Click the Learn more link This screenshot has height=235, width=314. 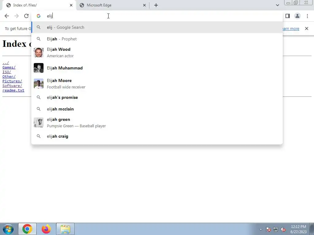(x=291, y=28)
